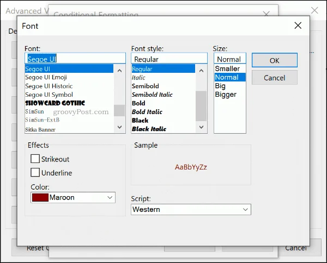Click the Font style input field
Screen dimensions: 327x263
[169, 59]
